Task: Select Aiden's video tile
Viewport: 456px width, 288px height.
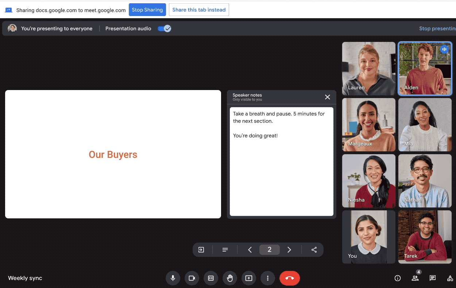Action: click(425, 69)
